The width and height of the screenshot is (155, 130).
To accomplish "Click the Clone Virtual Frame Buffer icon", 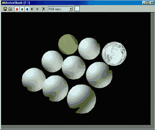I will [x=10, y=9].
